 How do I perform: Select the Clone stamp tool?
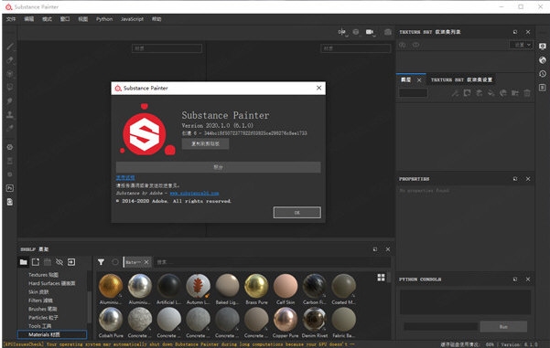[x=10, y=114]
